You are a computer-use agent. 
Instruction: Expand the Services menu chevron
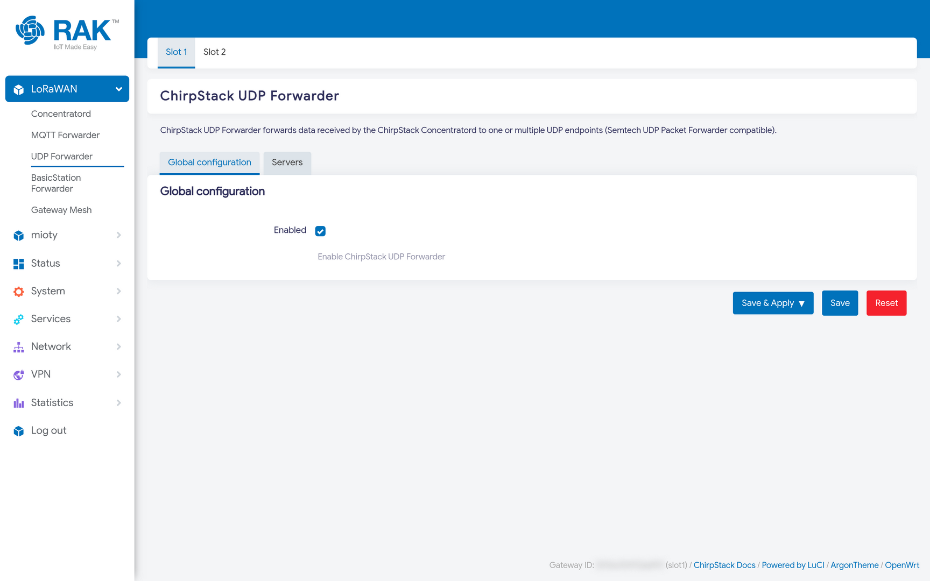(118, 319)
